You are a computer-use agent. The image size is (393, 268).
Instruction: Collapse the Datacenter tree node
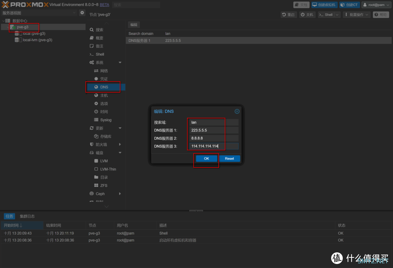click(x=4, y=21)
